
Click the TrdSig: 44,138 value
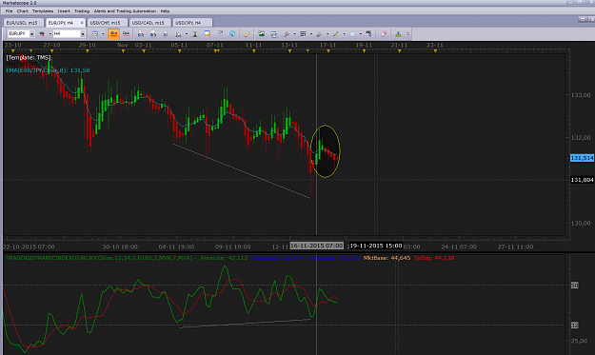(434, 258)
